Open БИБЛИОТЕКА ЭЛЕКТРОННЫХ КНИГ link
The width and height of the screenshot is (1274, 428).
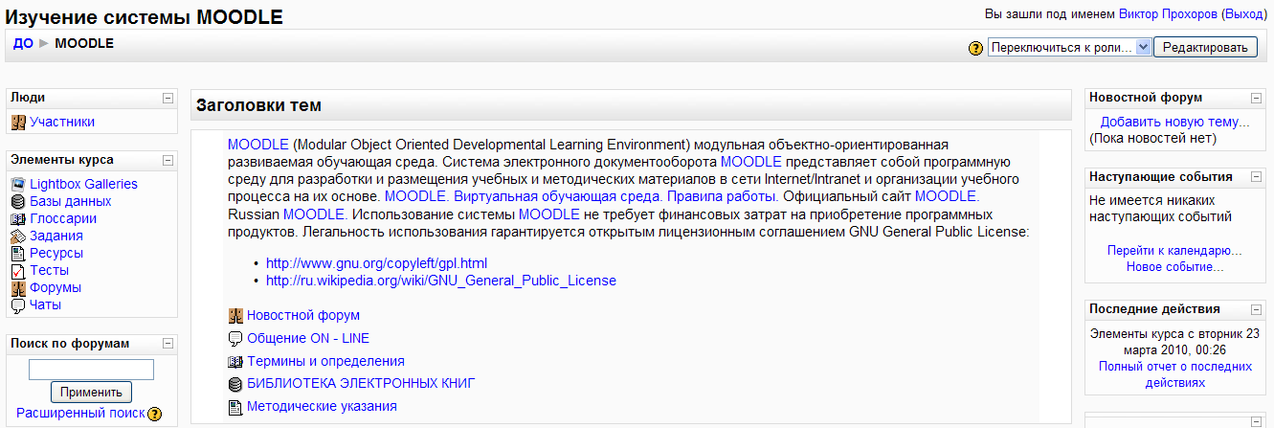pos(362,384)
